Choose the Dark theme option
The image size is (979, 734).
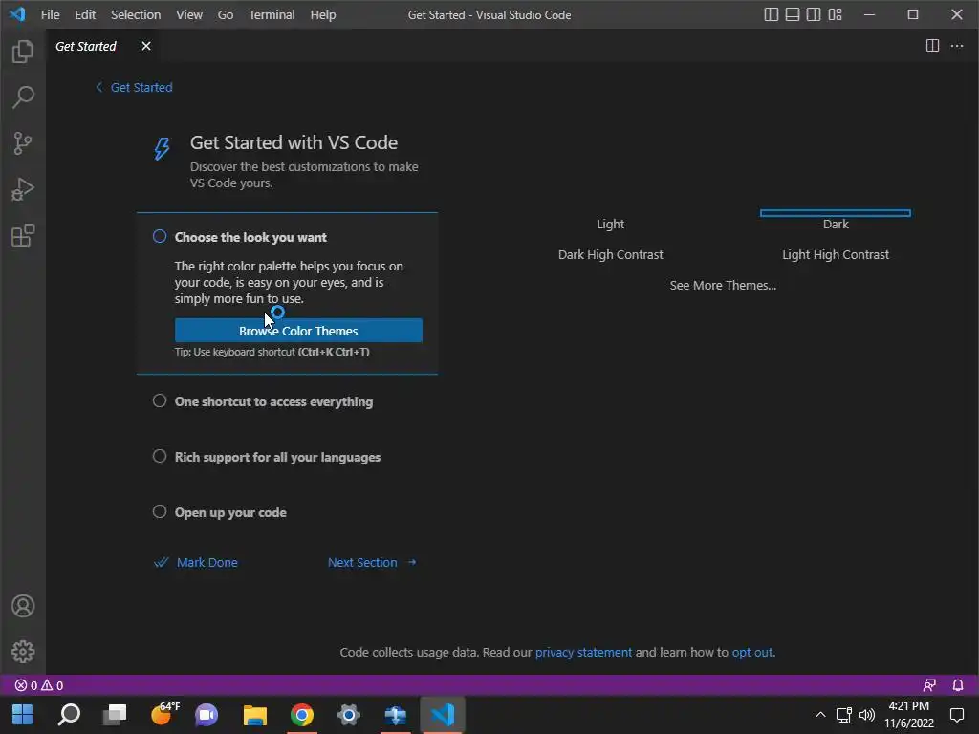click(836, 224)
